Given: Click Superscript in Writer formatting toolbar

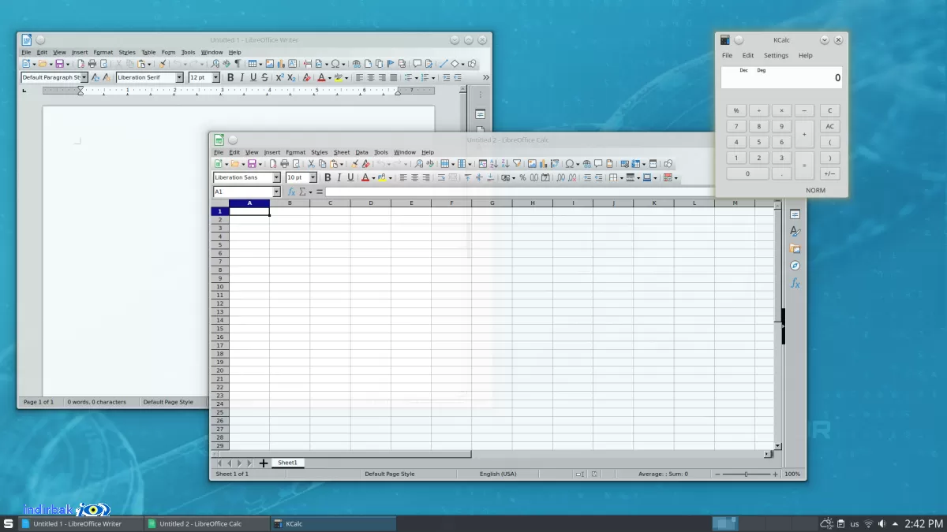Looking at the screenshot, I should pyautogui.click(x=279, y=77).
